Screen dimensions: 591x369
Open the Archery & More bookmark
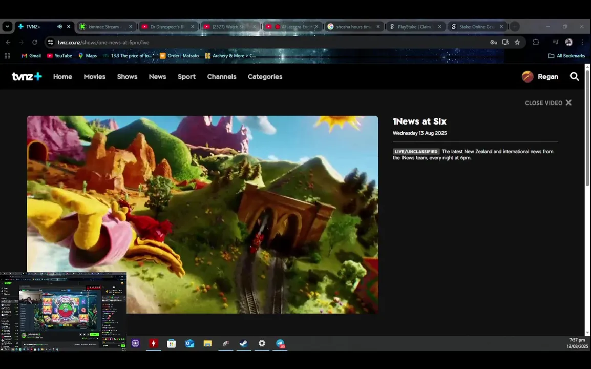pos(230,56)
